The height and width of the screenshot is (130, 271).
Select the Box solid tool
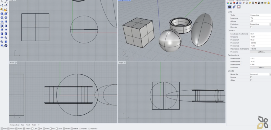pos(2,14)
